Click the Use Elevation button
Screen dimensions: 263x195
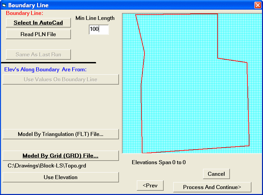click(61, 177)
